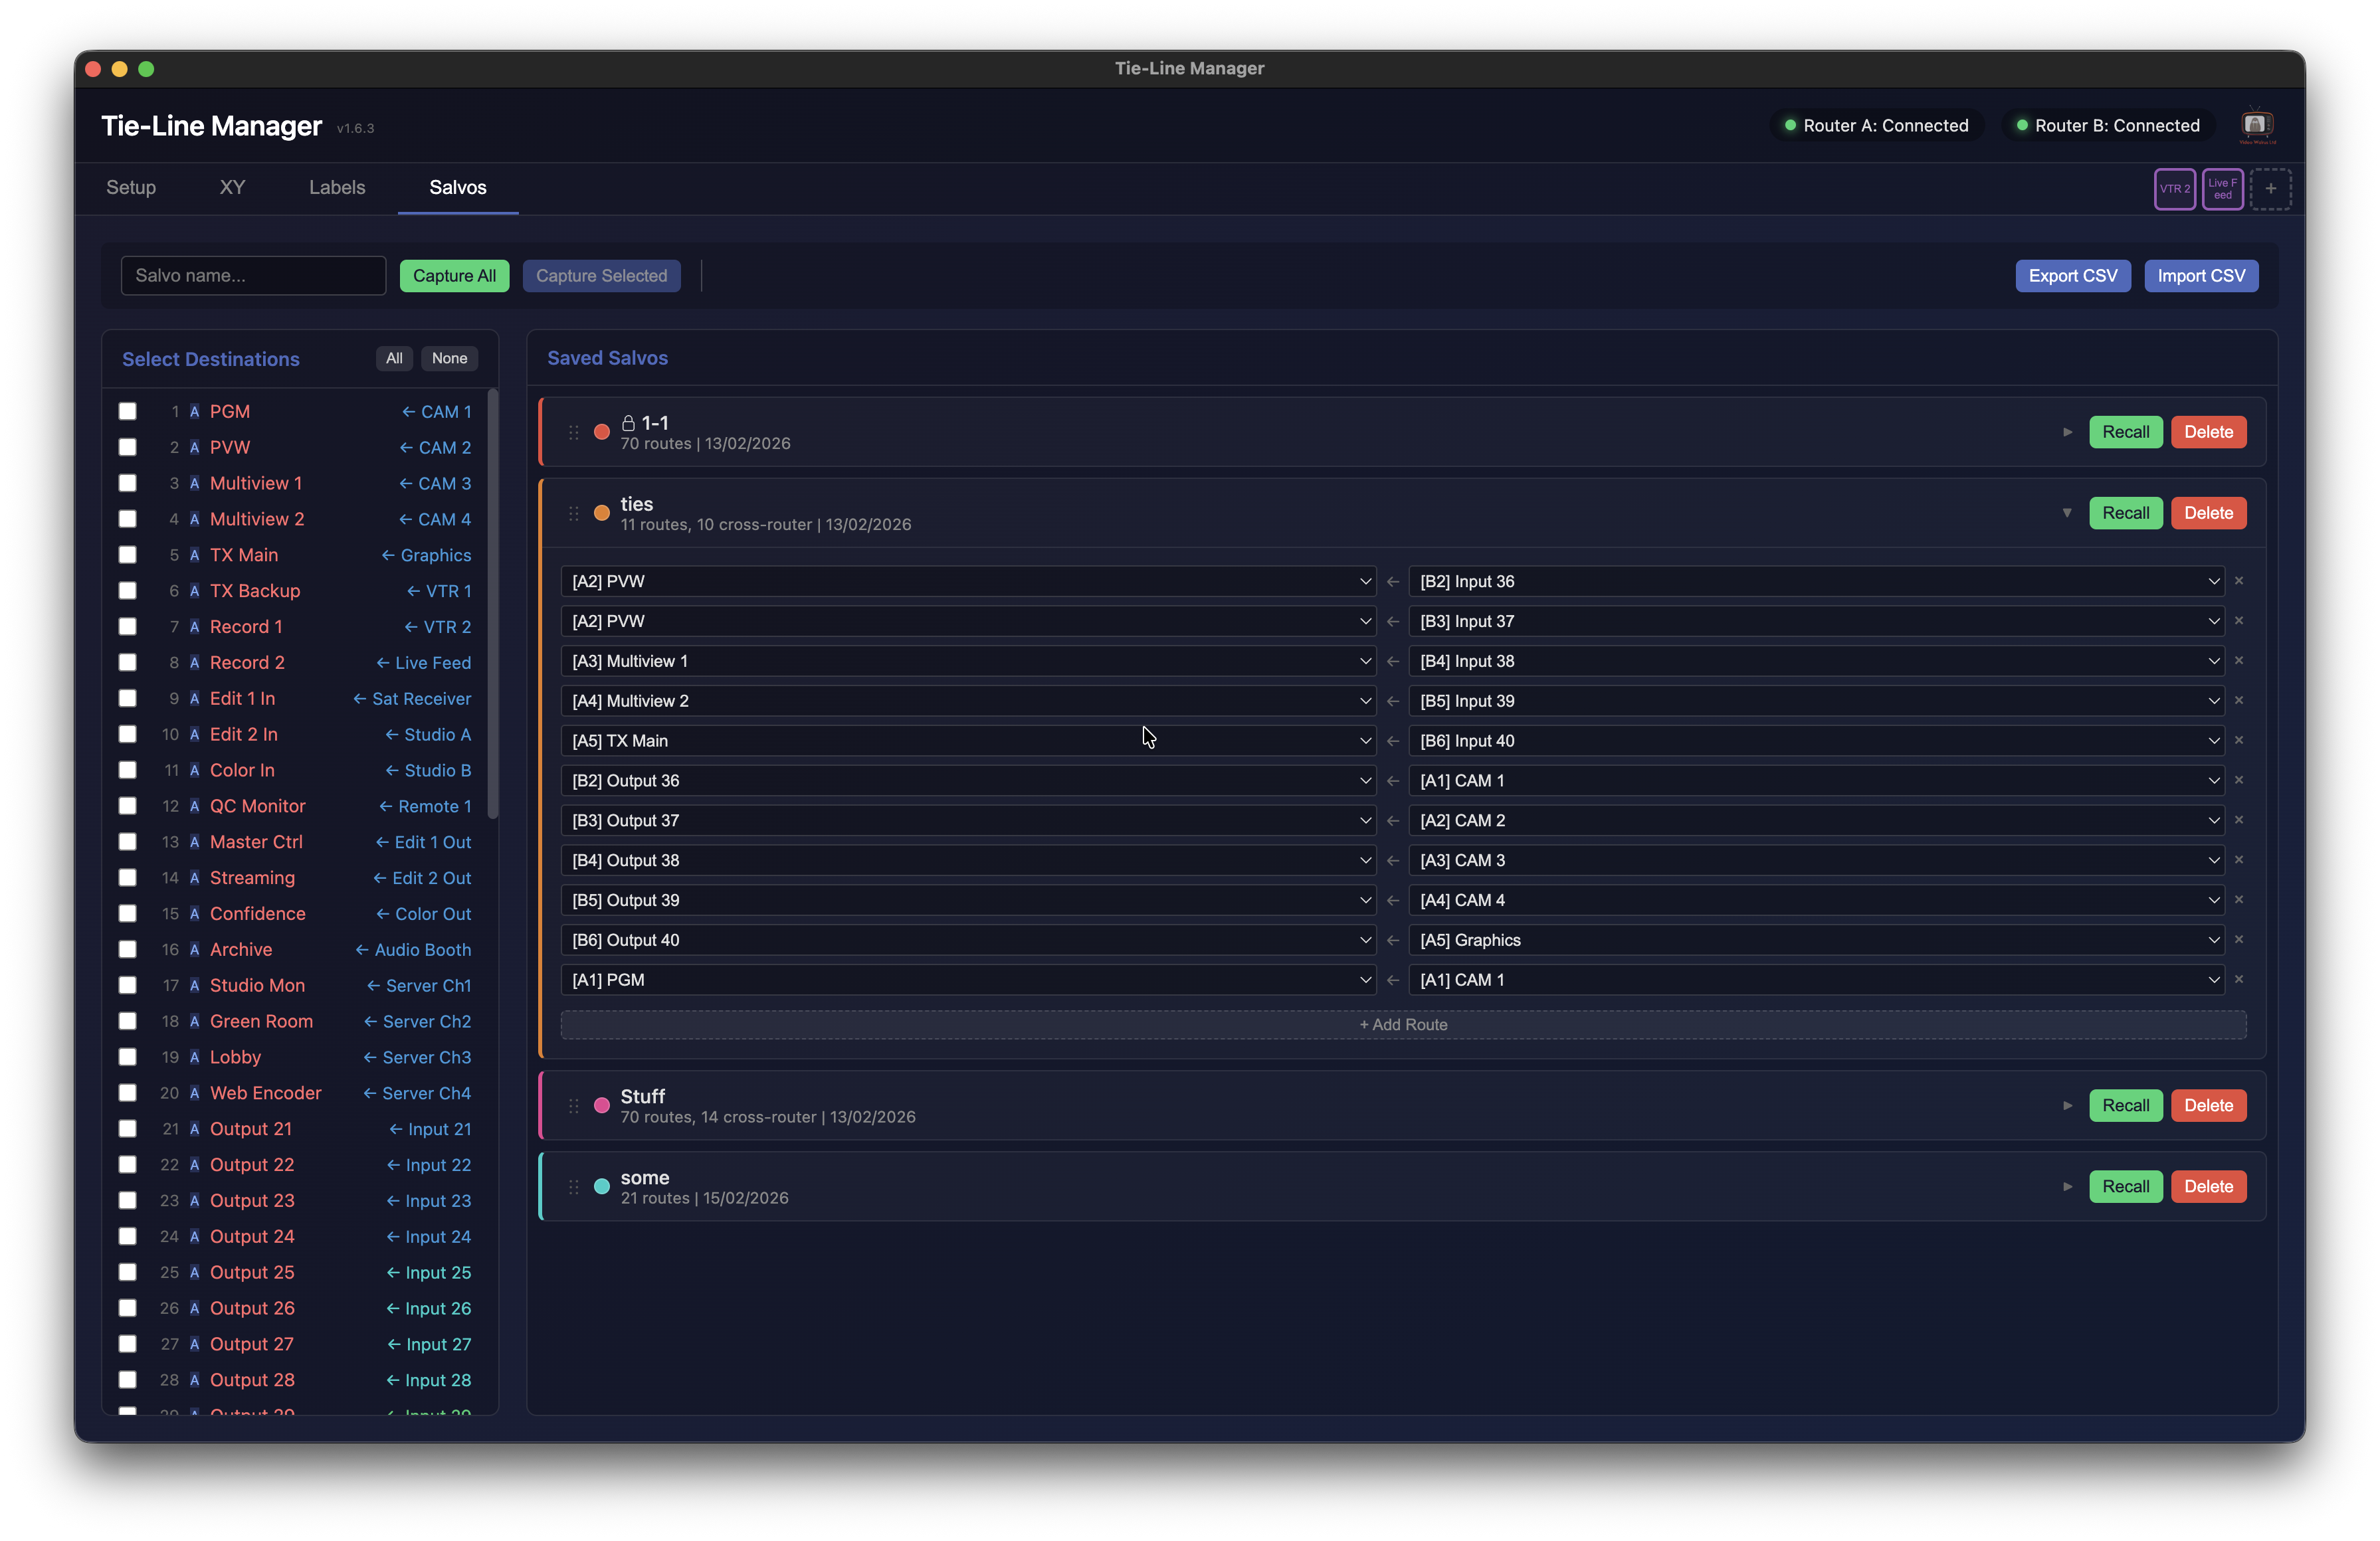The height and width of the screenshot is (1541, 2380).
Task: Check the PGM destination checkbox
Action: (x=128, y=412)
